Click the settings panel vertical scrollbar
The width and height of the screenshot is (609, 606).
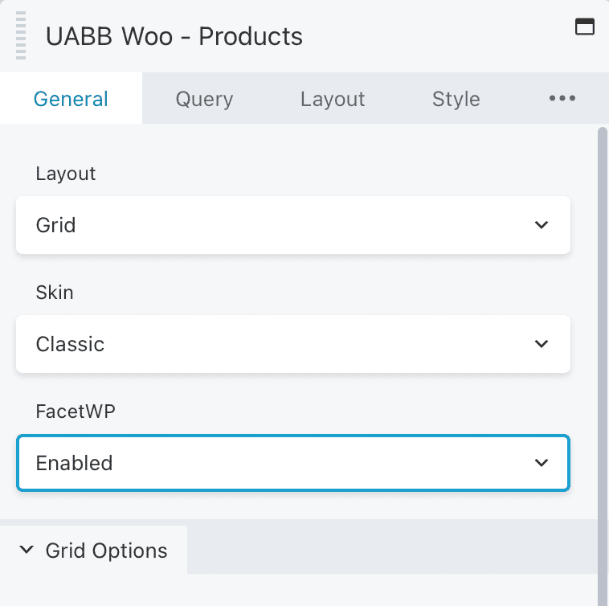603,365
